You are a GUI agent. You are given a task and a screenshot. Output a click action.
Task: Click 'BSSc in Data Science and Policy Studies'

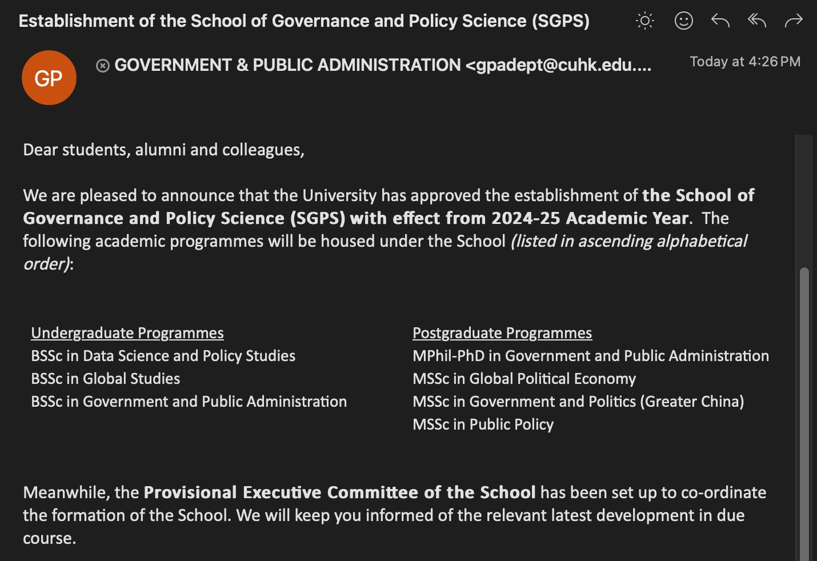[x=163, y=356]
